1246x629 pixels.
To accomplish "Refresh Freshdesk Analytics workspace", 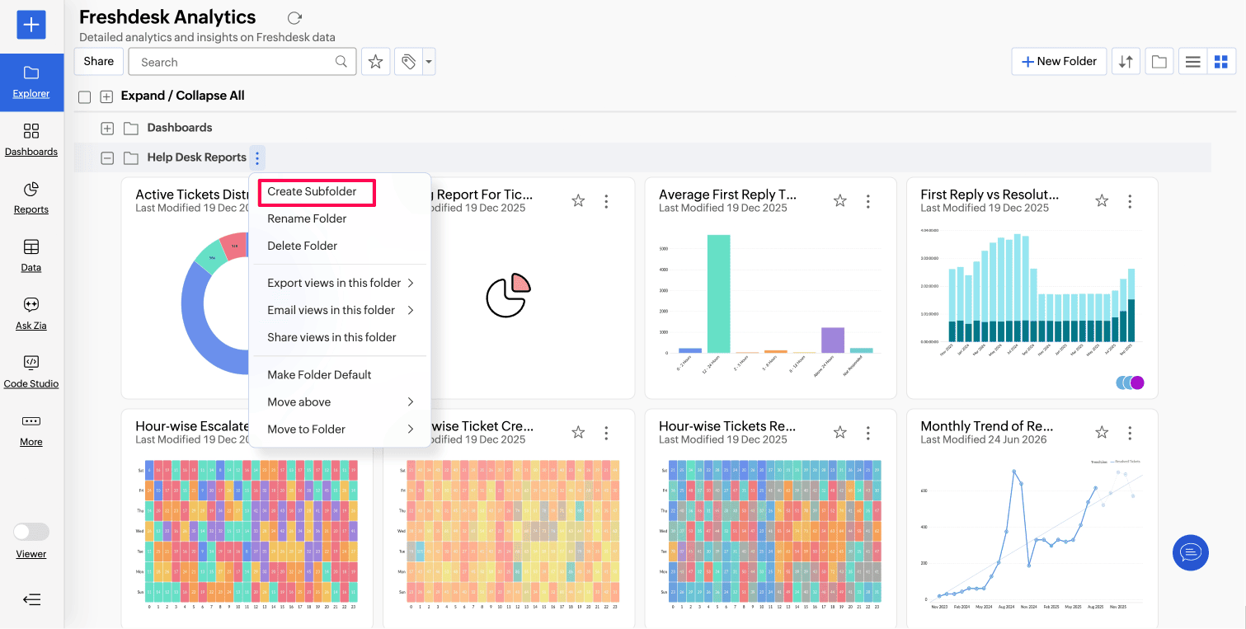I will [x=294, y=18].
